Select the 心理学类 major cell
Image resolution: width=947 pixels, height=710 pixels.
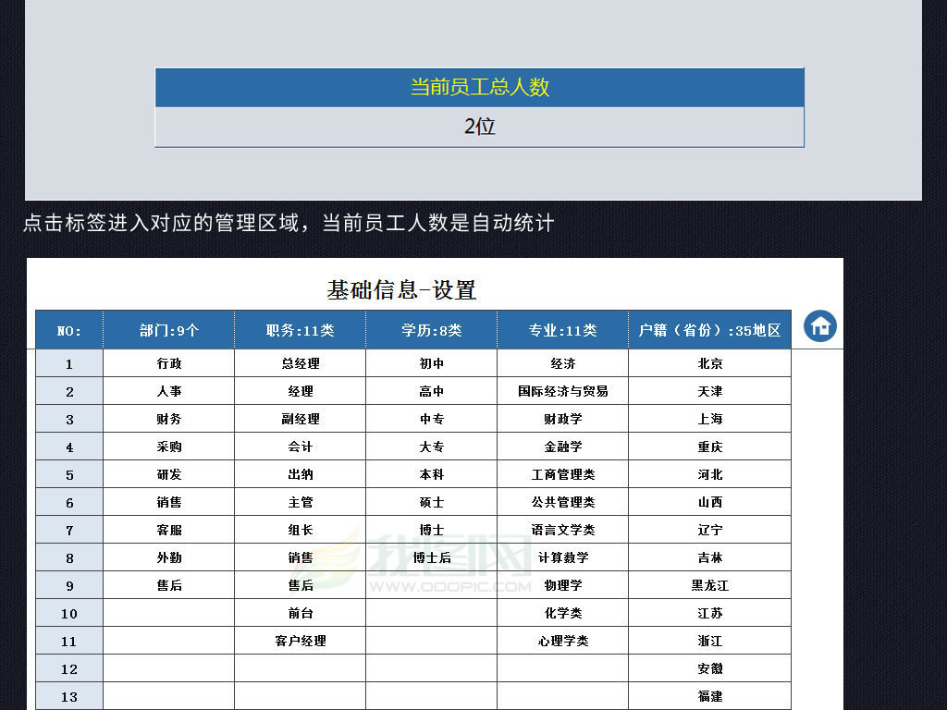pyautogui.click(x=563, y=642)
